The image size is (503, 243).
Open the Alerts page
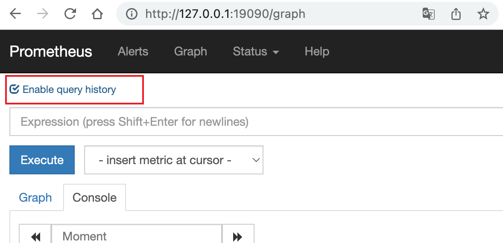133,52
